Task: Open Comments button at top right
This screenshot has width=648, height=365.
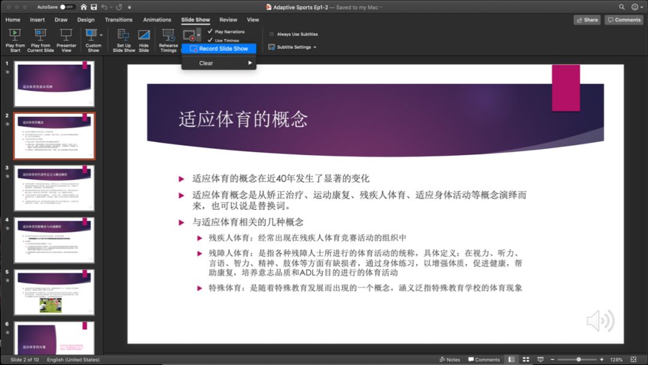Action: 623,20
